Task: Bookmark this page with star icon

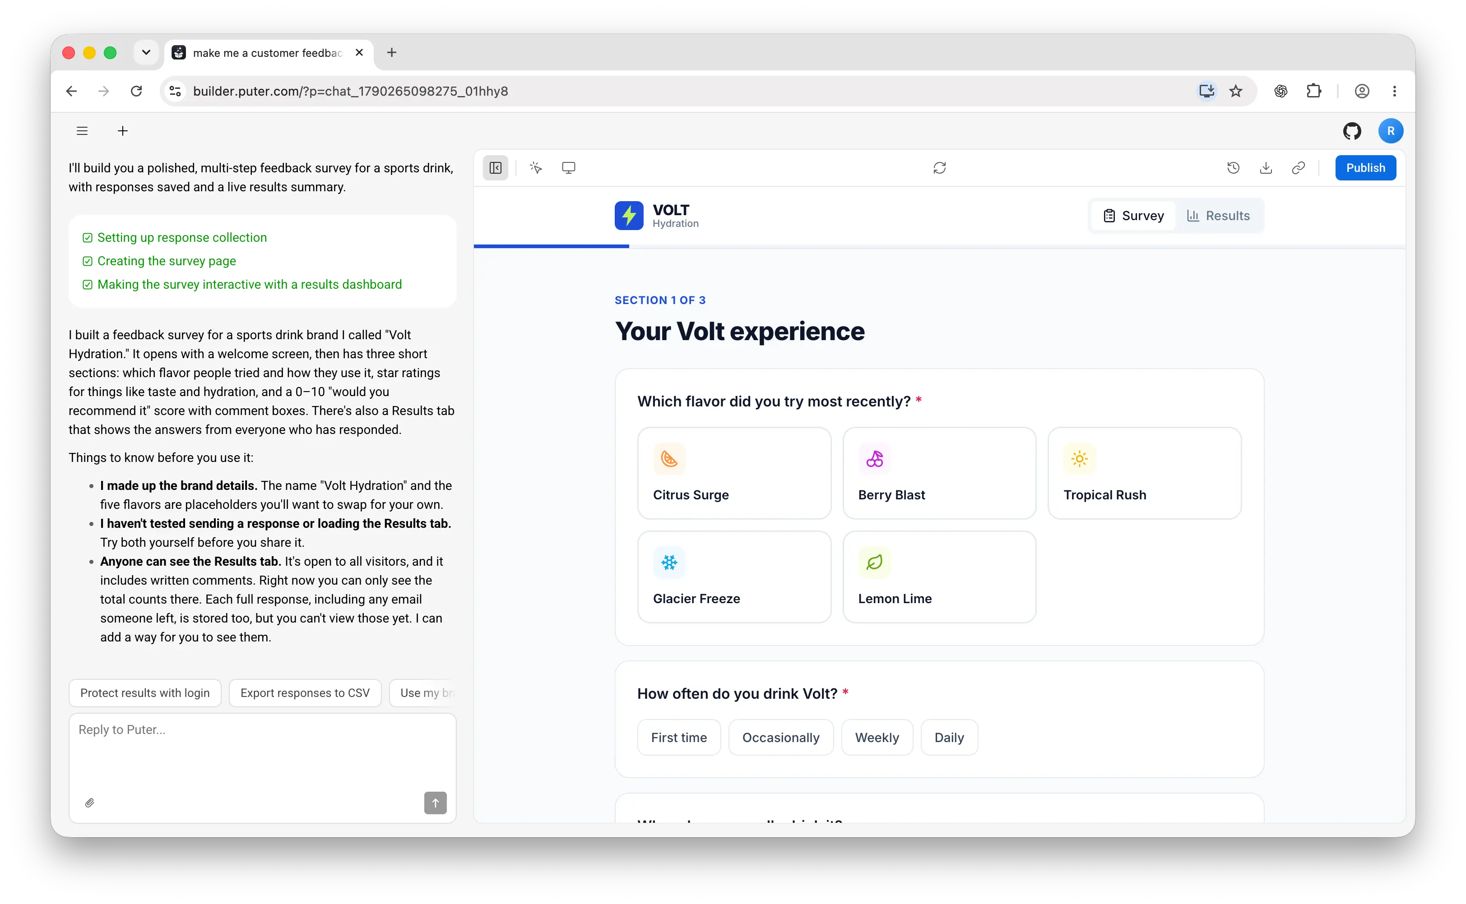Action: pos(1236,91)
